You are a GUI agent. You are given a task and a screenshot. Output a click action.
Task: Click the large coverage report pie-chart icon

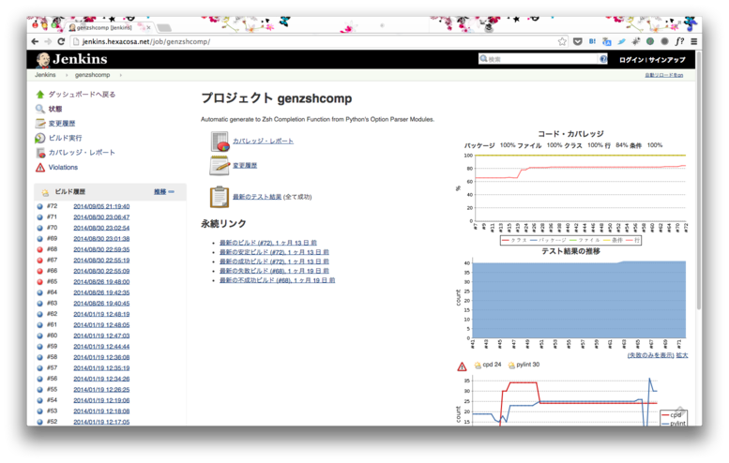click(220, 142)
